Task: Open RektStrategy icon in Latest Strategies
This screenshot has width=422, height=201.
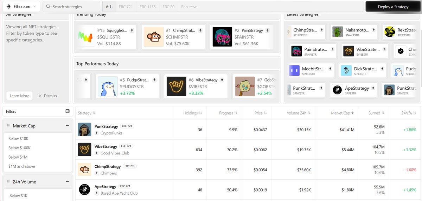Action: pos(390,32)
